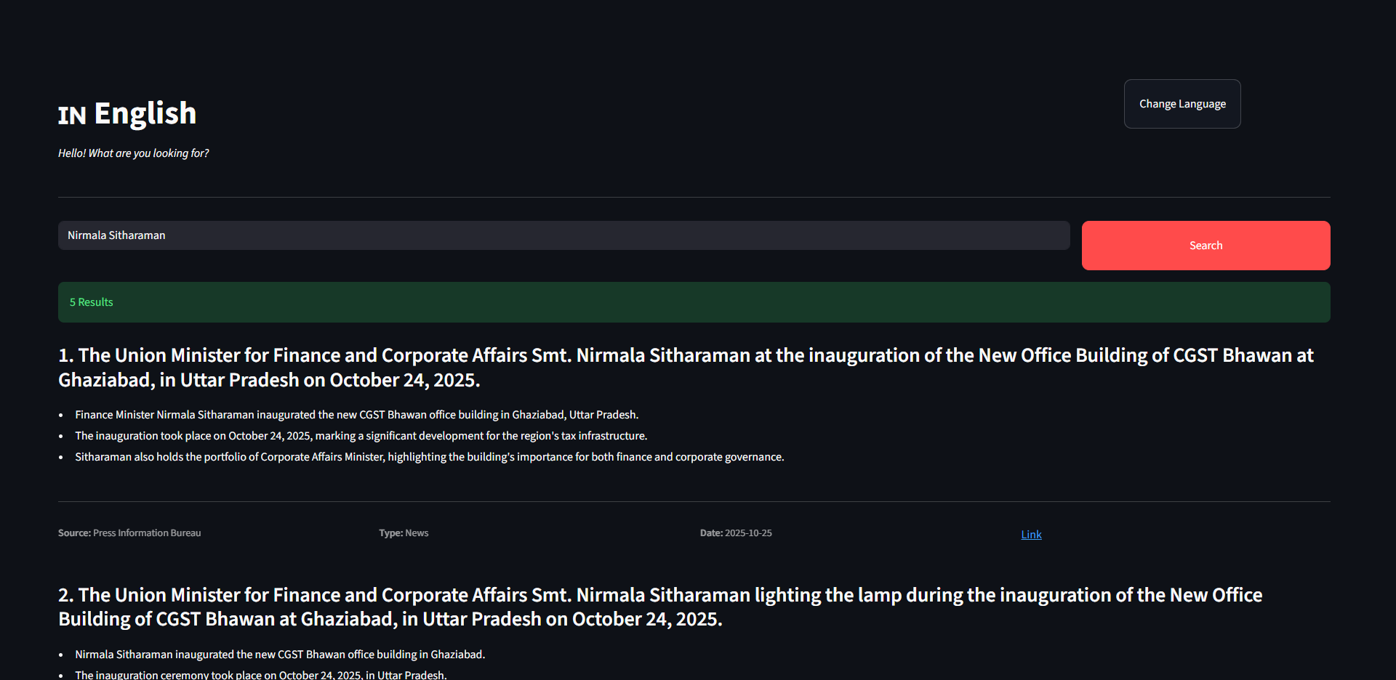This screenshot has height=680, width=1396.
Task: Click second result's first bullet about Ghaziabad
Action: tap(280, 655)
